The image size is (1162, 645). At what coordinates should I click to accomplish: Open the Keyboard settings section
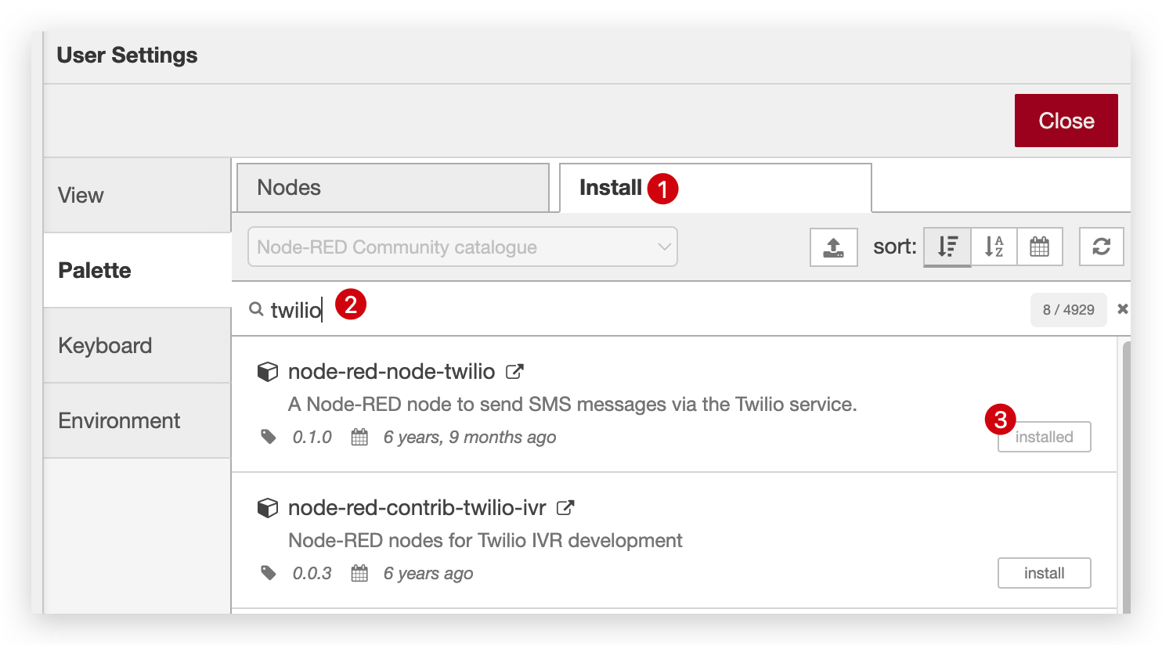click(x=137, y=345)
